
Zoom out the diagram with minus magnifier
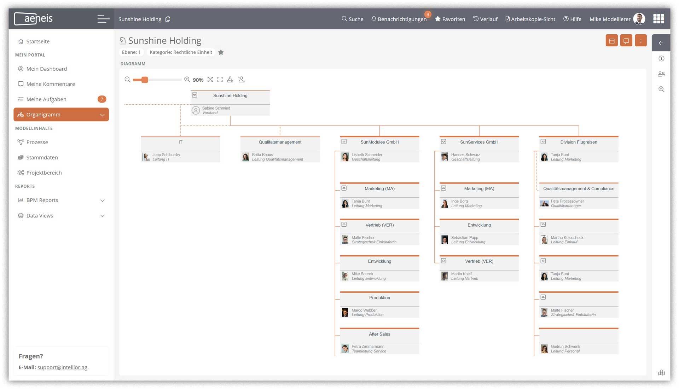point(127,80)
